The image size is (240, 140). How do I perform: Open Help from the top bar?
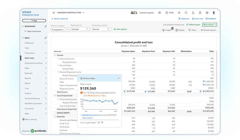(x=169, y=13)
